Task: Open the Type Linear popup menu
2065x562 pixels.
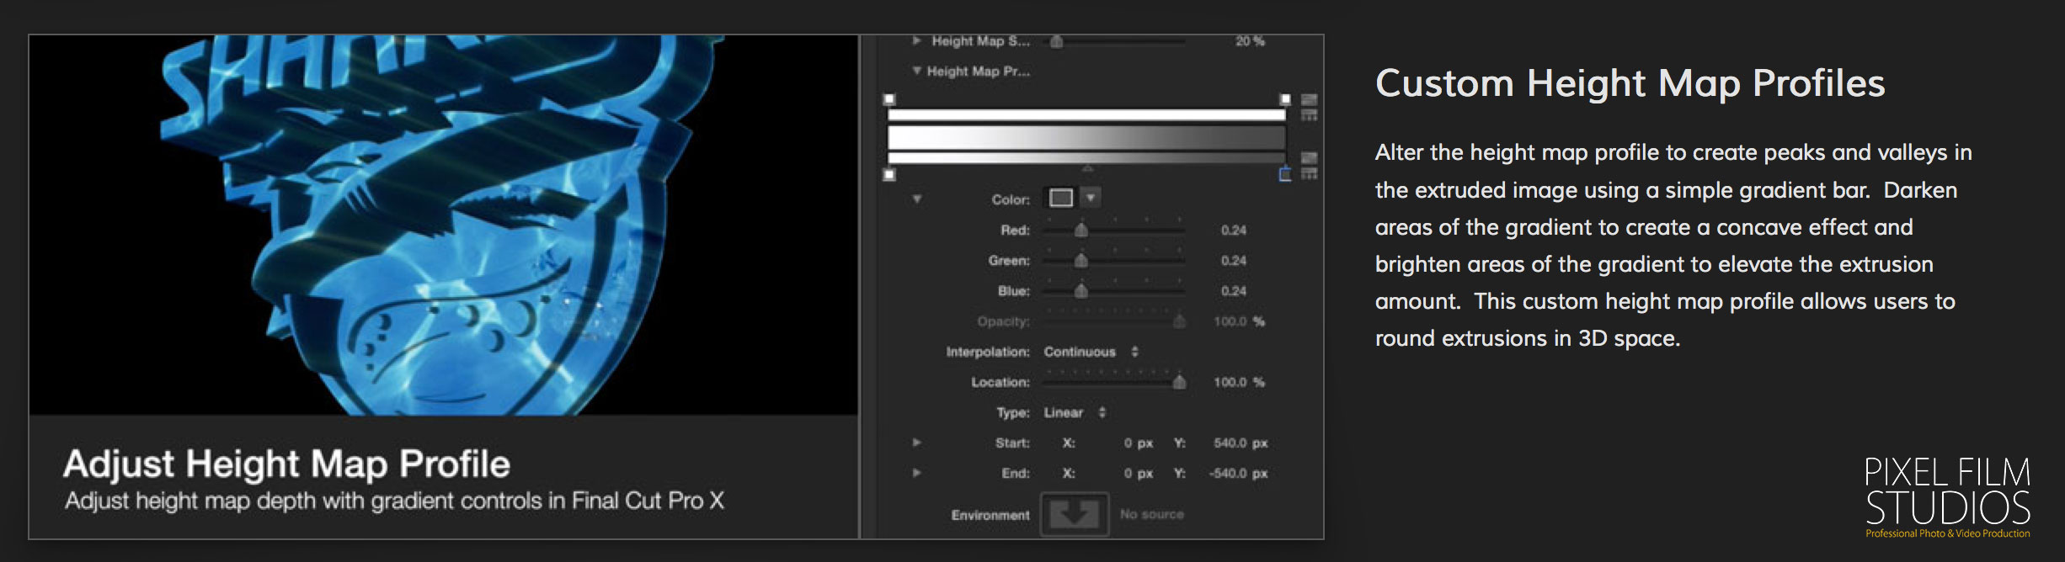Action: point(1075,412)
